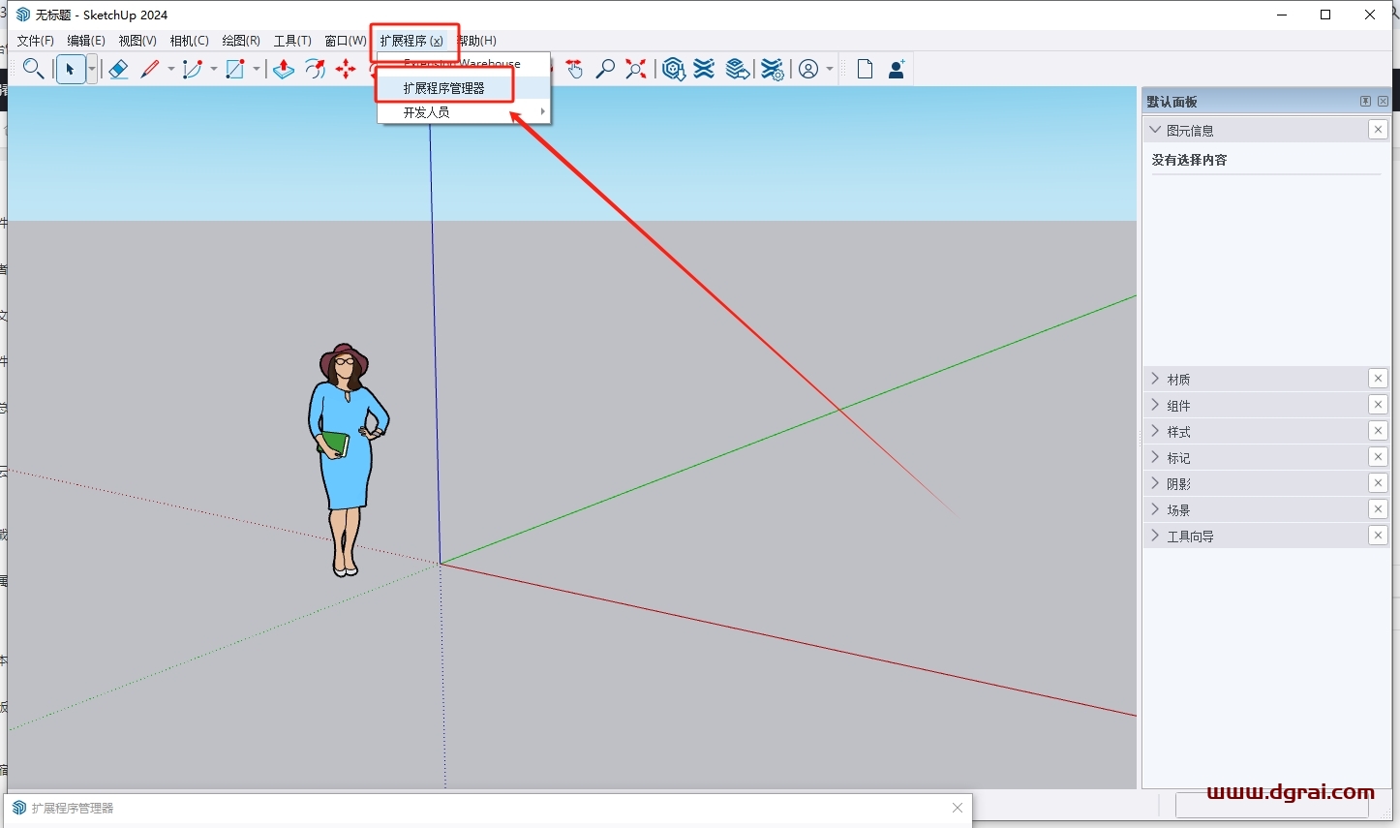The width and height of the screenshot is (1400, 828).
Task: Select the Zoom tool
Action: click(605, 69)
